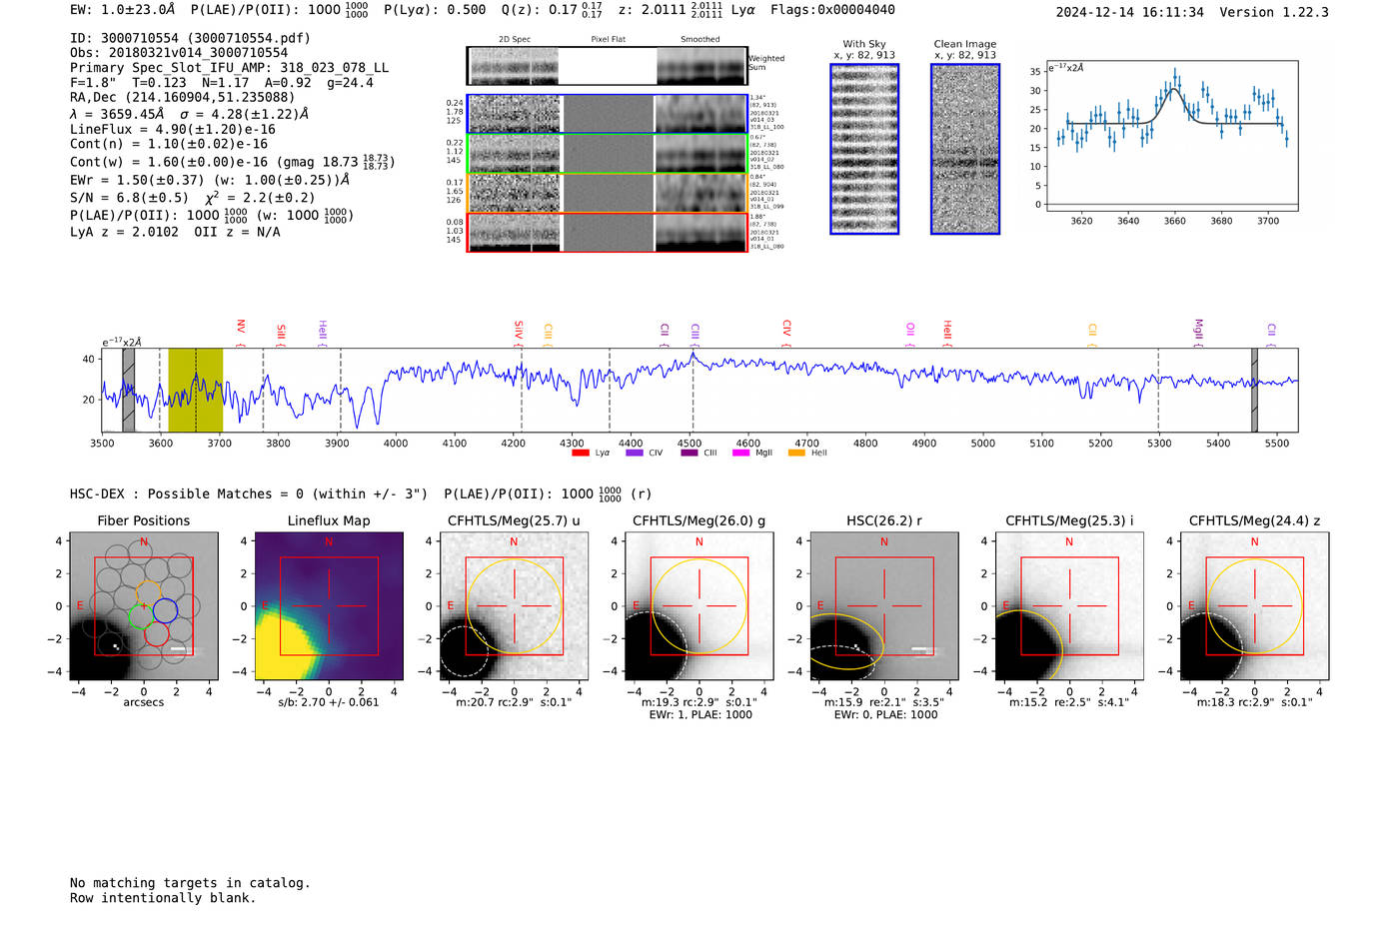Viewport: 1399px width, 952px height.
Task: Select the Lineflux Map panel
Action: click(x=329, y=605)
